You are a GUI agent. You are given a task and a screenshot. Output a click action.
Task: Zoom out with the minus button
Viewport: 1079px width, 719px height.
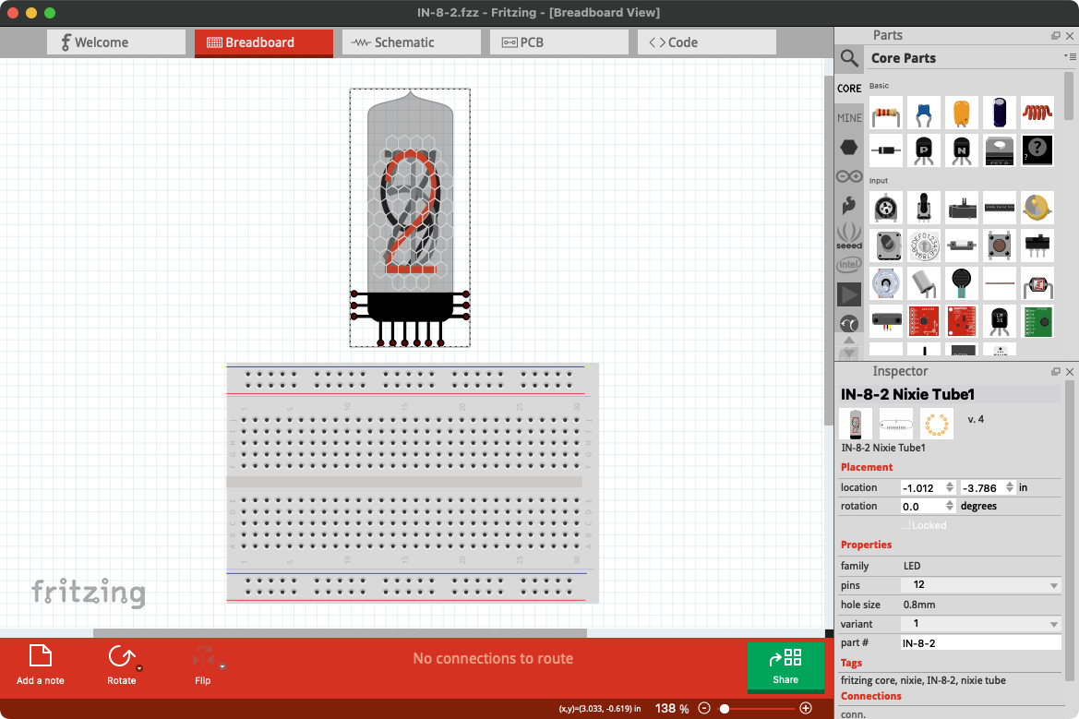pyautogui.click(x=704, y=708)
